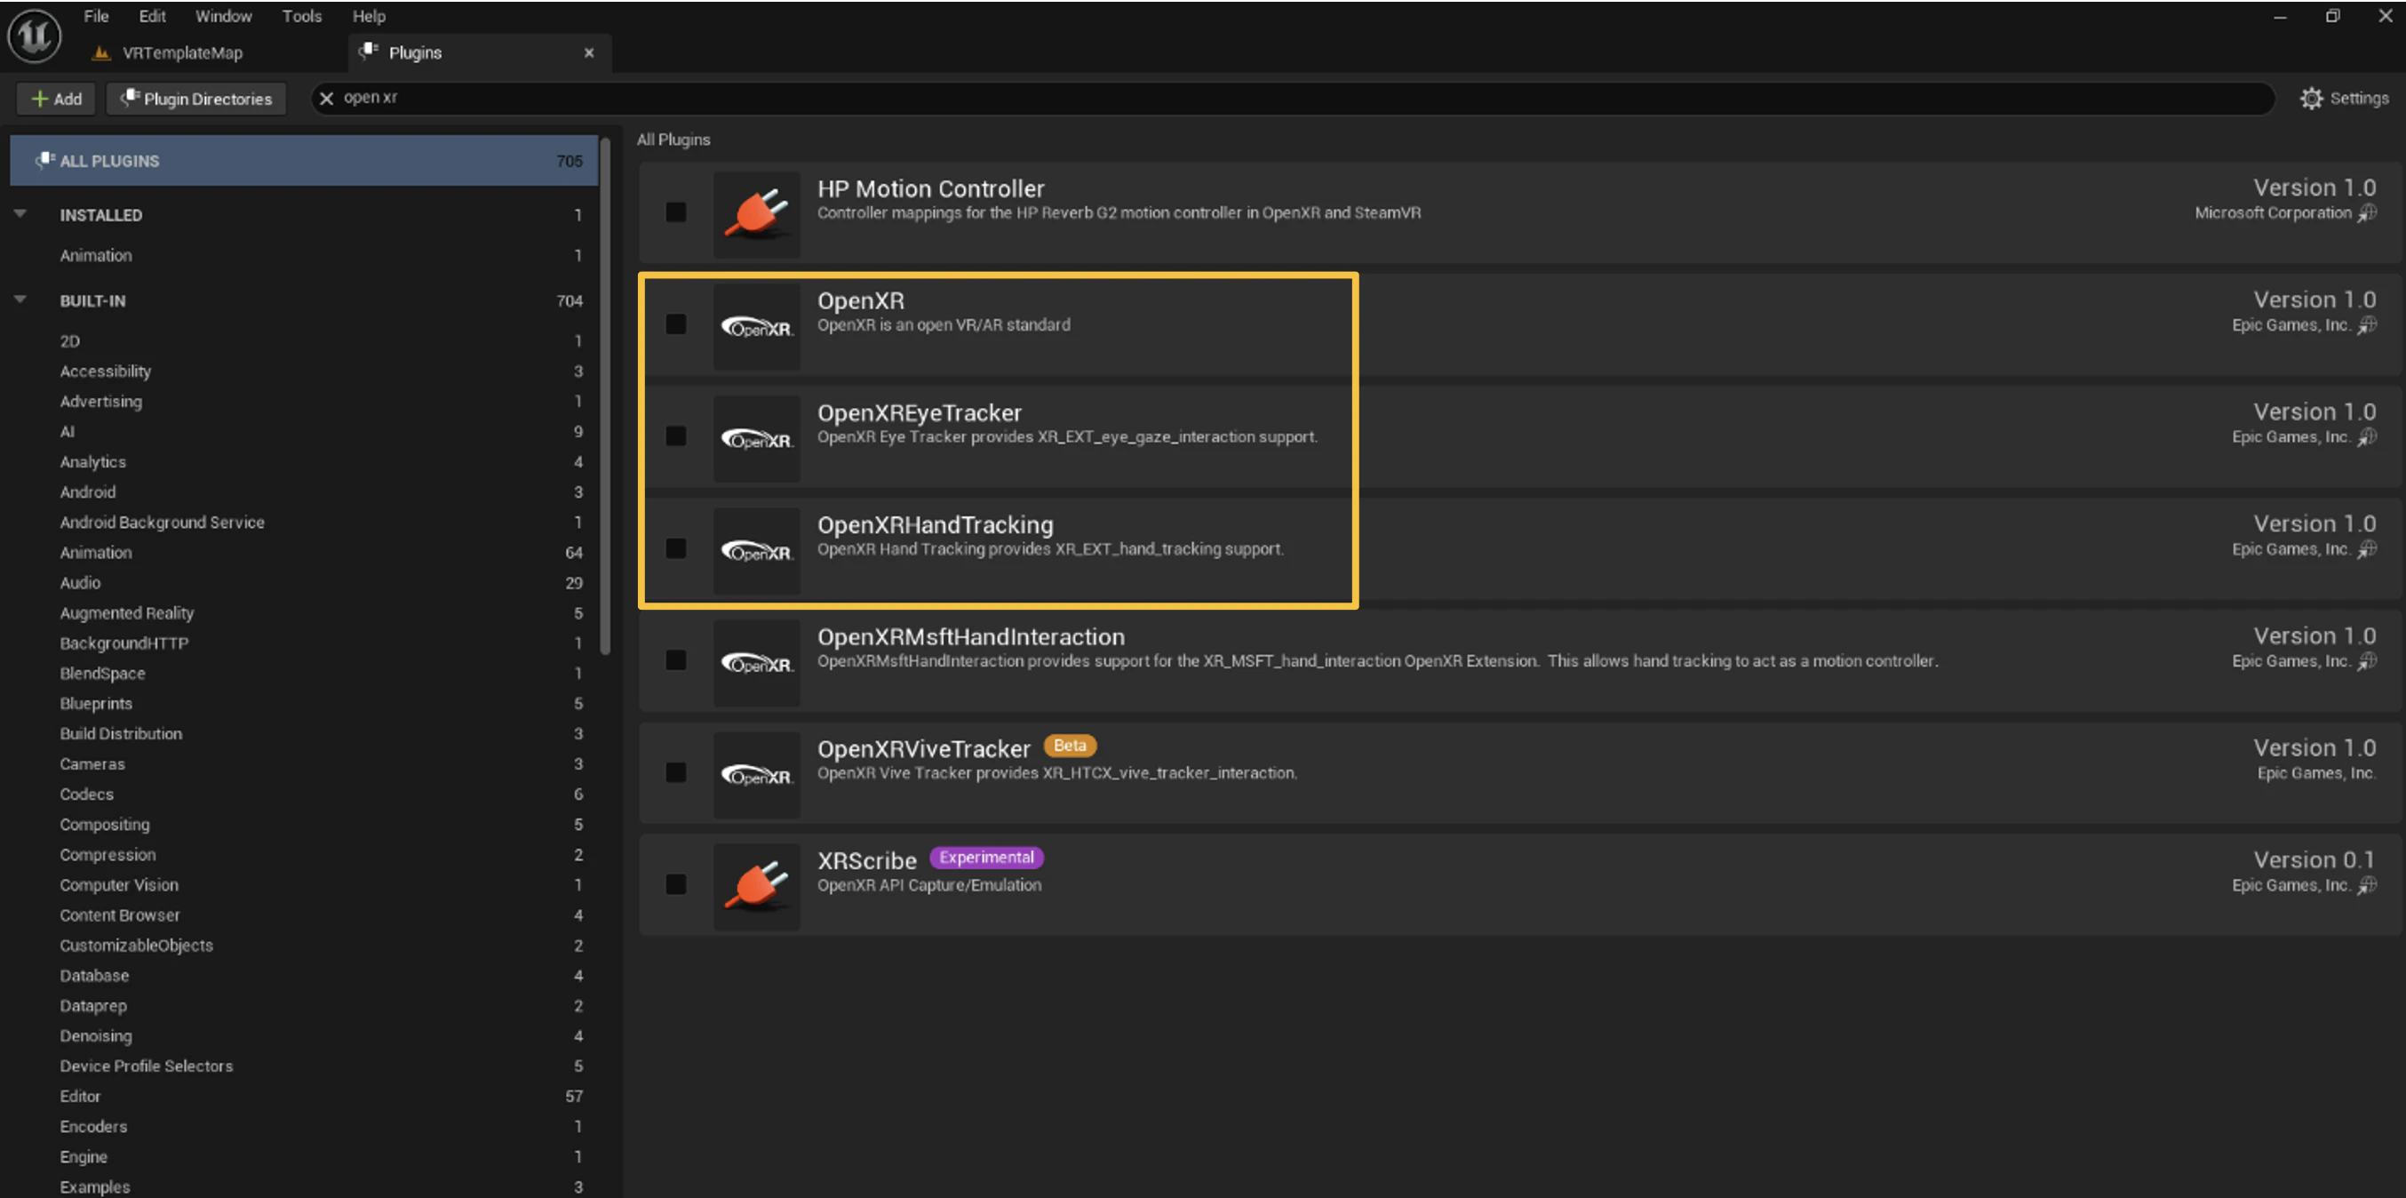The height and width of the screenshot is (1198, 2406).
Task: Close the Plugins tab
Action: [588, 53]
